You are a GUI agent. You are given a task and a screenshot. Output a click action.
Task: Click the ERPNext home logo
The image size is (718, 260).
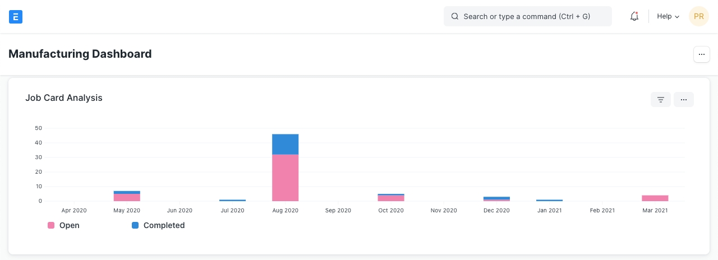click(x=16, y=17)
